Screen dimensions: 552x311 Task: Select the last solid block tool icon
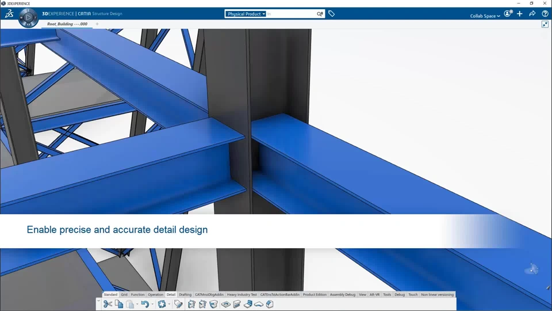270,304
